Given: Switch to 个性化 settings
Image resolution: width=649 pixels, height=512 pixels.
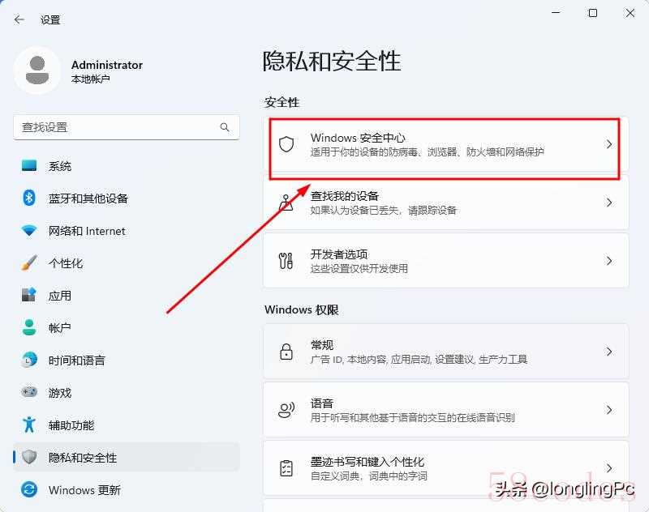Looking at the screenshot, I should pyautogui.click(x=127, y=262).
